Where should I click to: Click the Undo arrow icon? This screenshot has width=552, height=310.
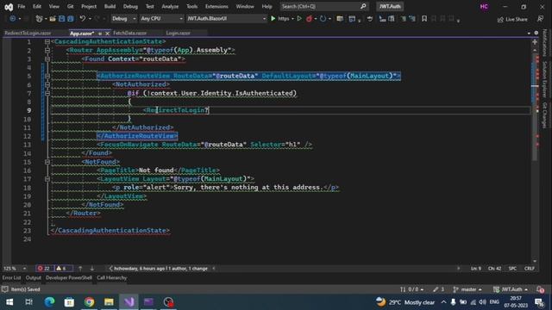(x=83, y=19)
